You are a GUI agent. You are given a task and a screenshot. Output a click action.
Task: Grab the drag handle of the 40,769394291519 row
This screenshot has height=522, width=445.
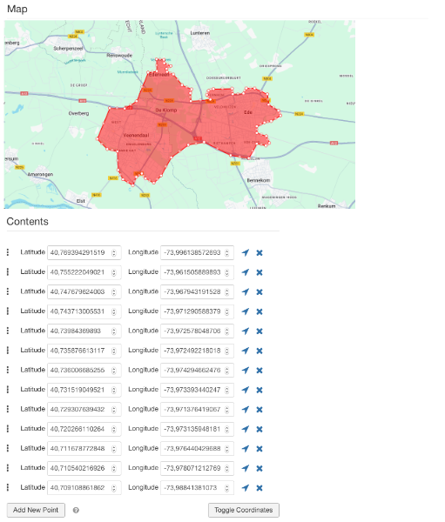point(8,252)
